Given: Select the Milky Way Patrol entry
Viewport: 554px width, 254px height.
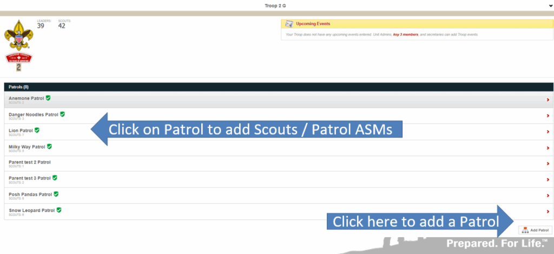Looking at the screenshot, I should (x=27, y=147).
